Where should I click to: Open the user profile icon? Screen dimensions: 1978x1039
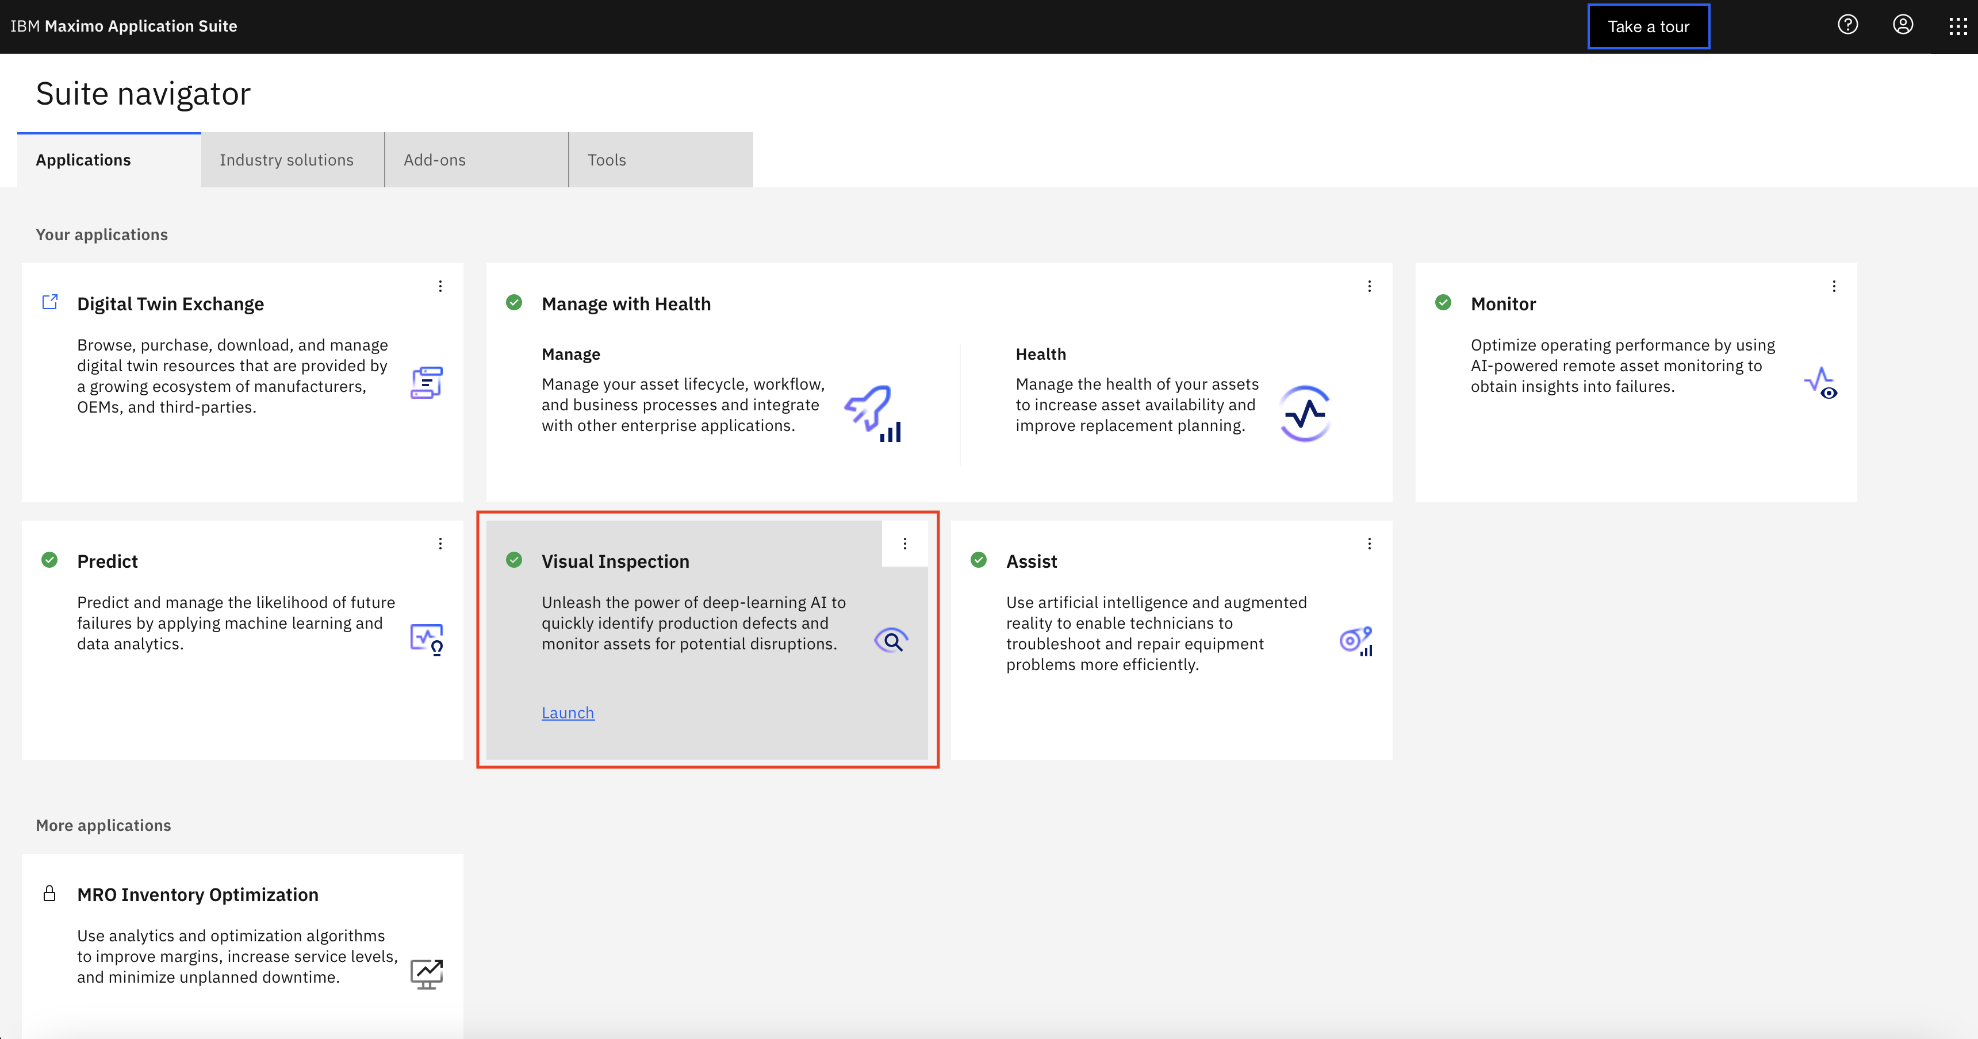click(1902, 25)
